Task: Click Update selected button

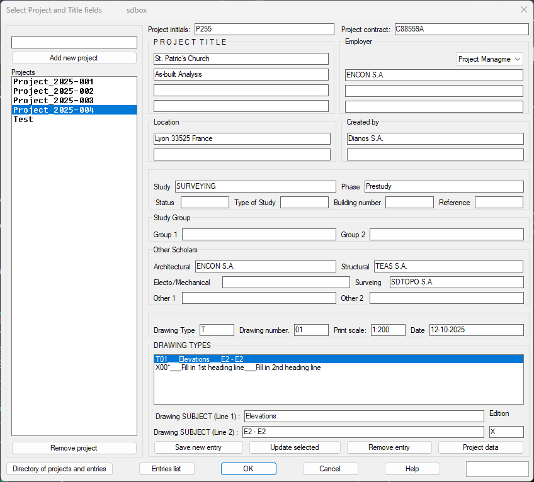Action: [x=295, y=447]
